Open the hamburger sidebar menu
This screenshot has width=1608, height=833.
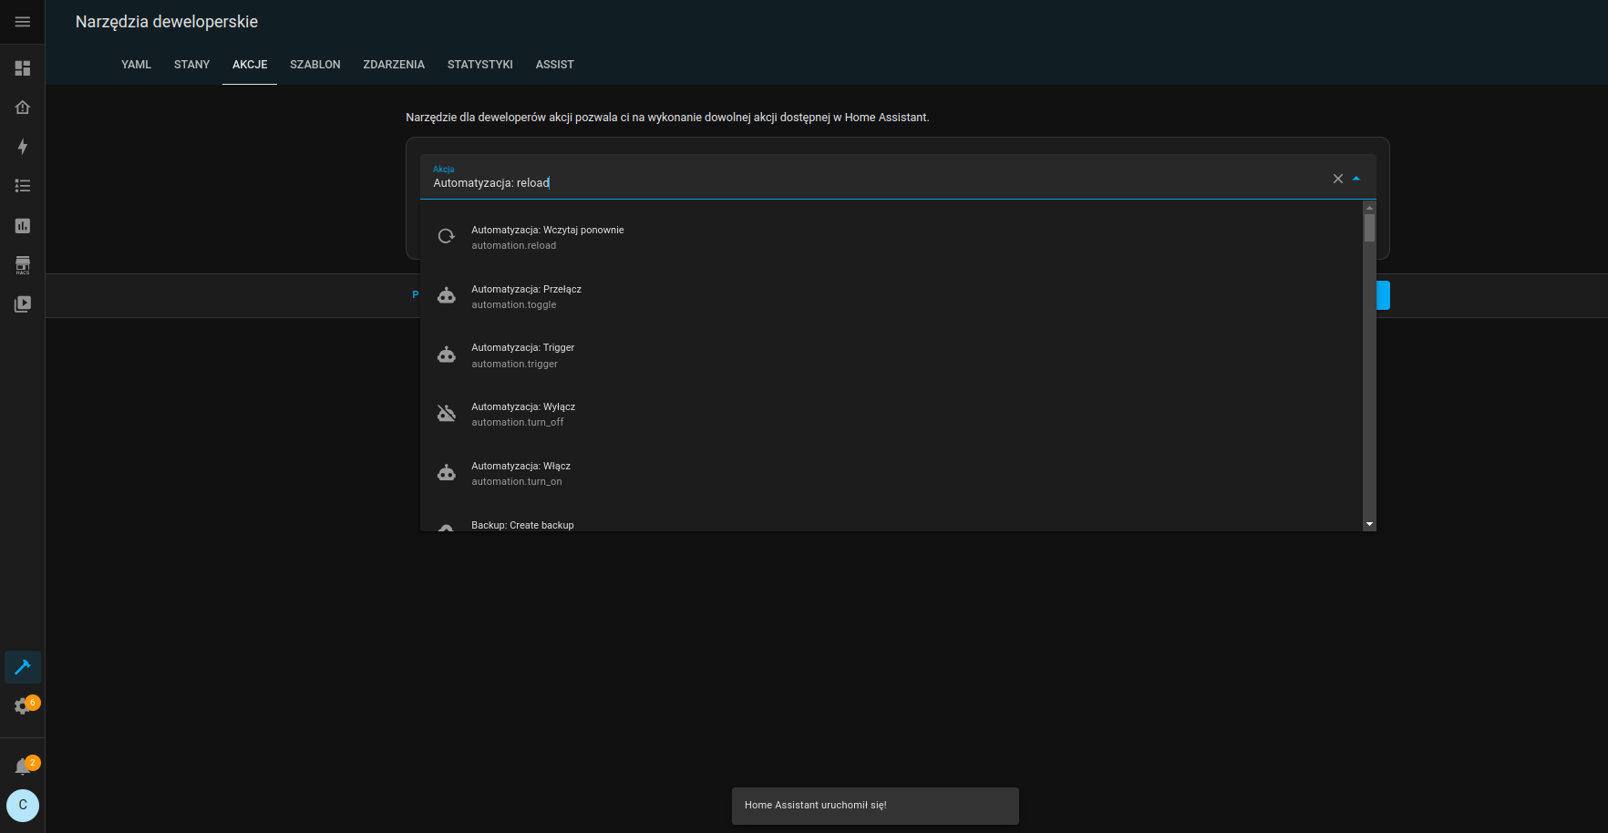(23, 22)
